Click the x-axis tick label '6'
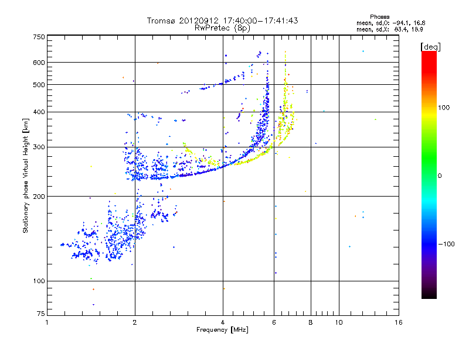The height and width of the screenshot is (351, 469). [274, 322]
